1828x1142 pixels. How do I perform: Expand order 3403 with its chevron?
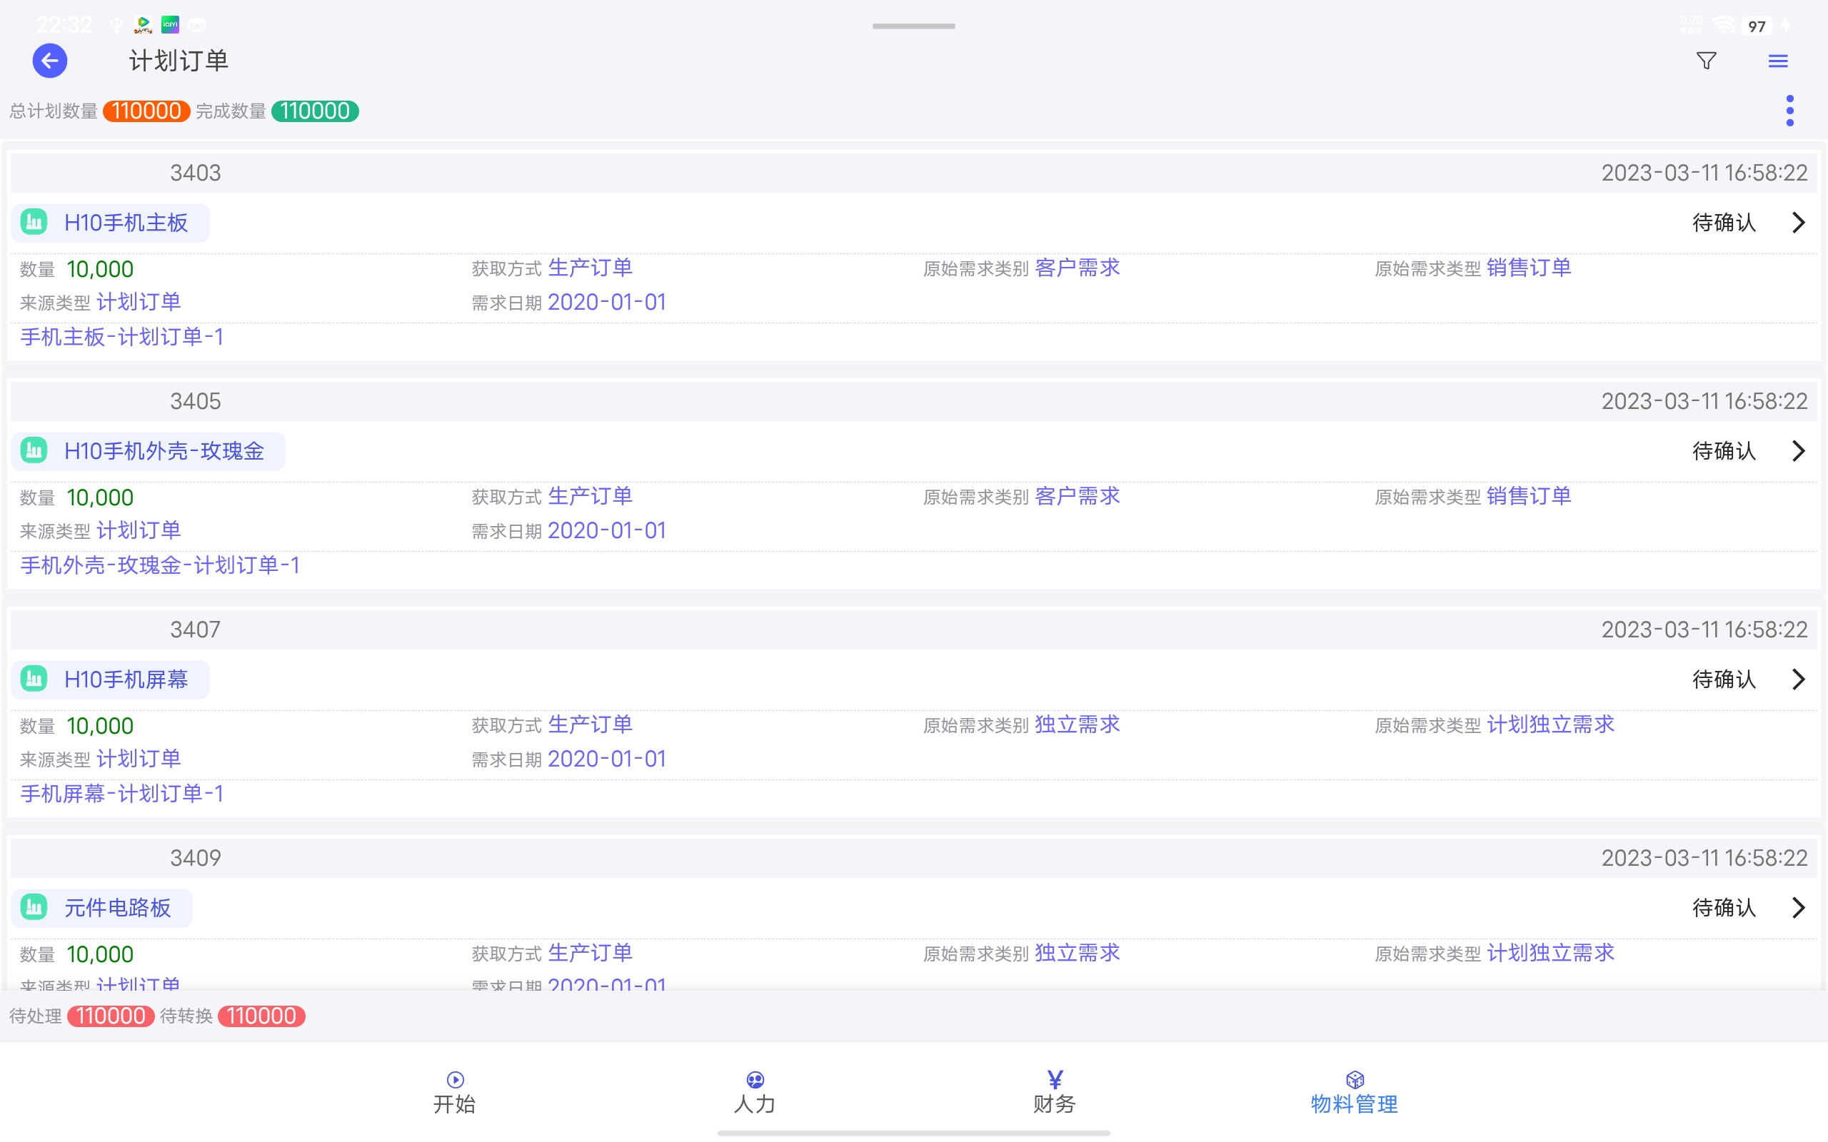1799,222
